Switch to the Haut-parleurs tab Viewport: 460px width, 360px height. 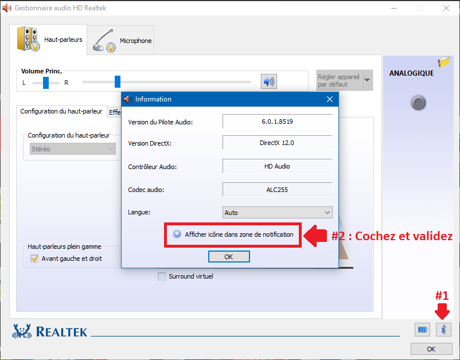point(48,40)
